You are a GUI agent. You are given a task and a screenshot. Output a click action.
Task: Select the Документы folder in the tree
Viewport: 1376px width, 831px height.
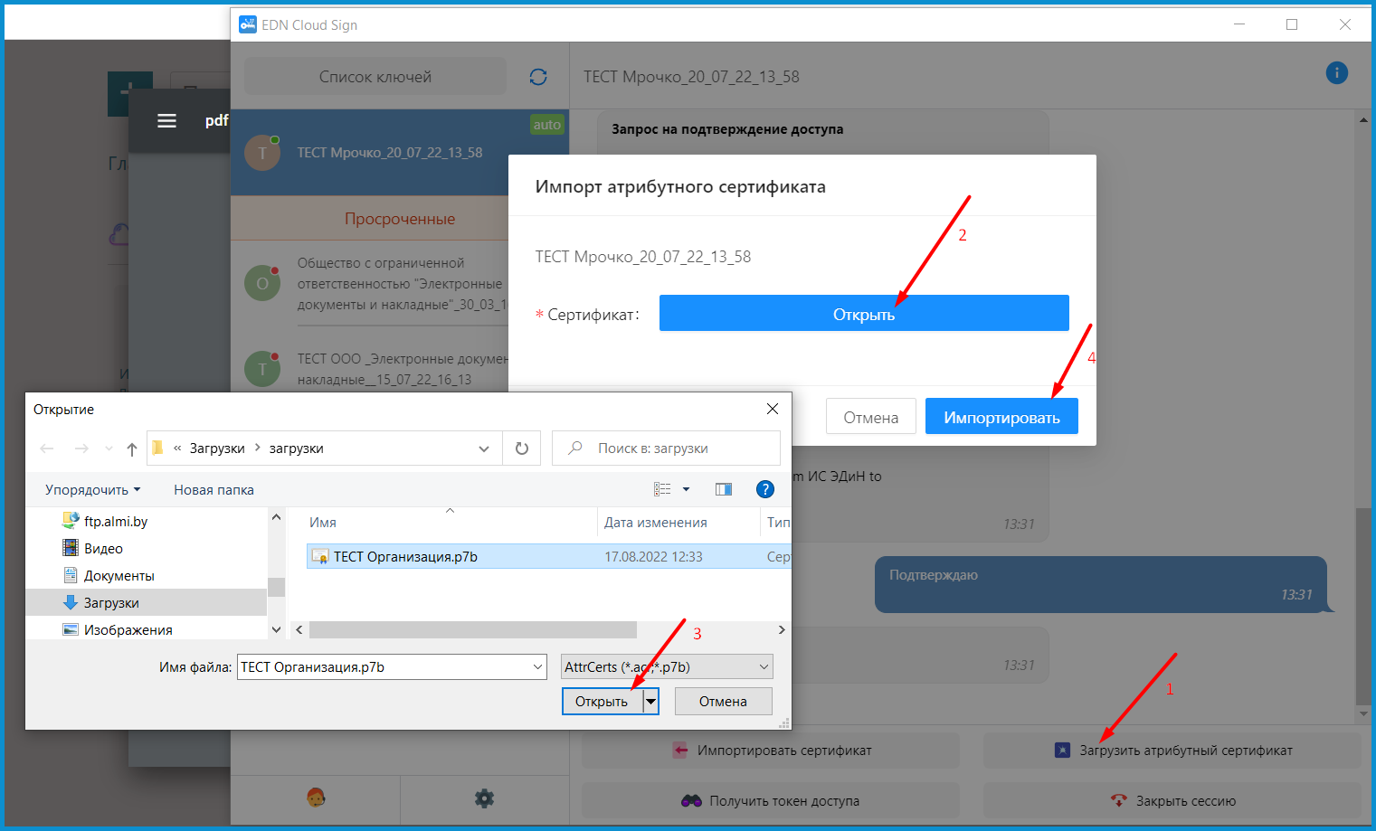click(x=119, y=576)
